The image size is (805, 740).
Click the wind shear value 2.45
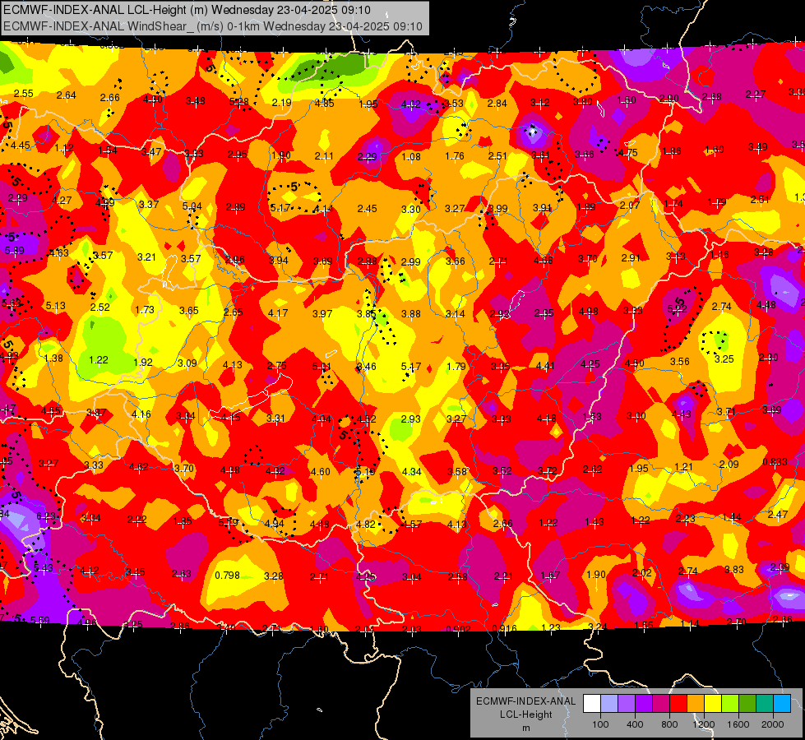(367, 209)
